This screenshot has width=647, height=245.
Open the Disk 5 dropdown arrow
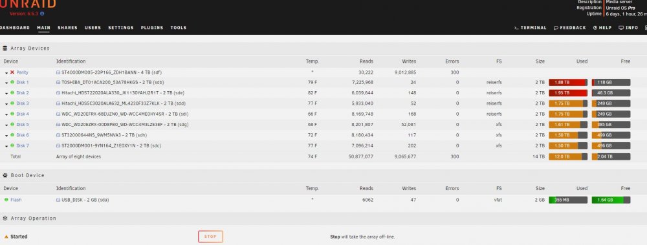(x=6, y=125)
